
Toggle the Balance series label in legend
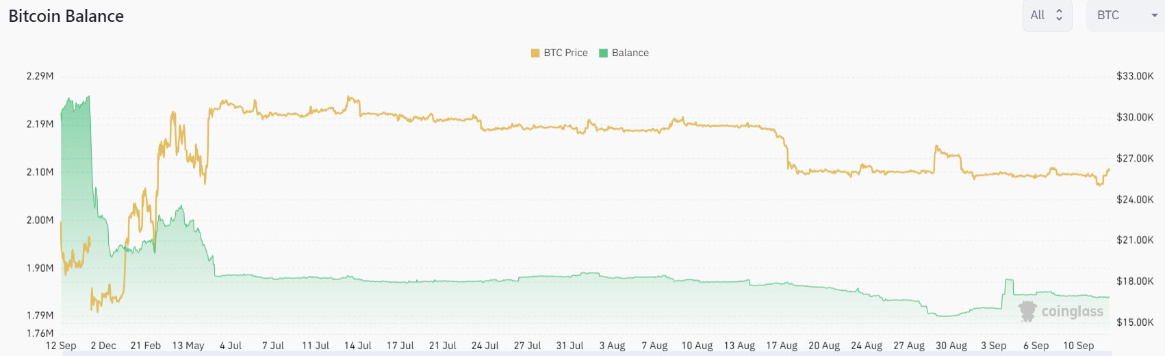(630, 53)
